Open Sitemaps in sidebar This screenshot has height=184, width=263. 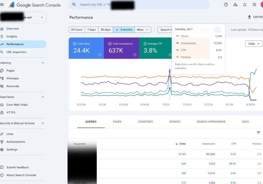point(23,78)
